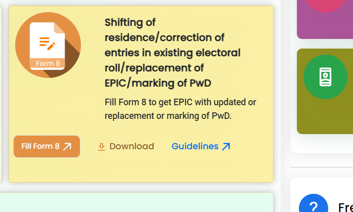This screenshot has width=353, height=212.
Task: Click the blue arrow icon beside Guidelines
Action: tap(226, 147)
